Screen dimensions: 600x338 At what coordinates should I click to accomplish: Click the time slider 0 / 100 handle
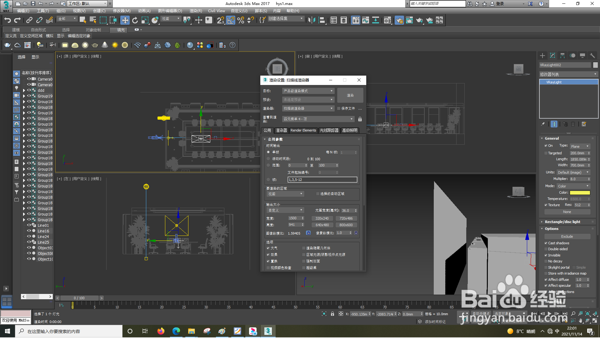coord(79,298)
